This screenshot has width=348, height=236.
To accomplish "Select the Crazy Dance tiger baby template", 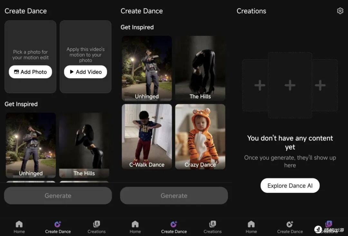I will [200, 137].
